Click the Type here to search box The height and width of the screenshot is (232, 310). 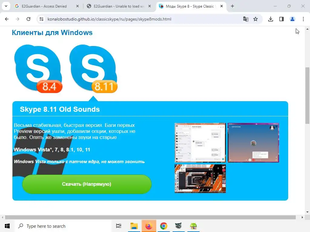pos(63,226)
